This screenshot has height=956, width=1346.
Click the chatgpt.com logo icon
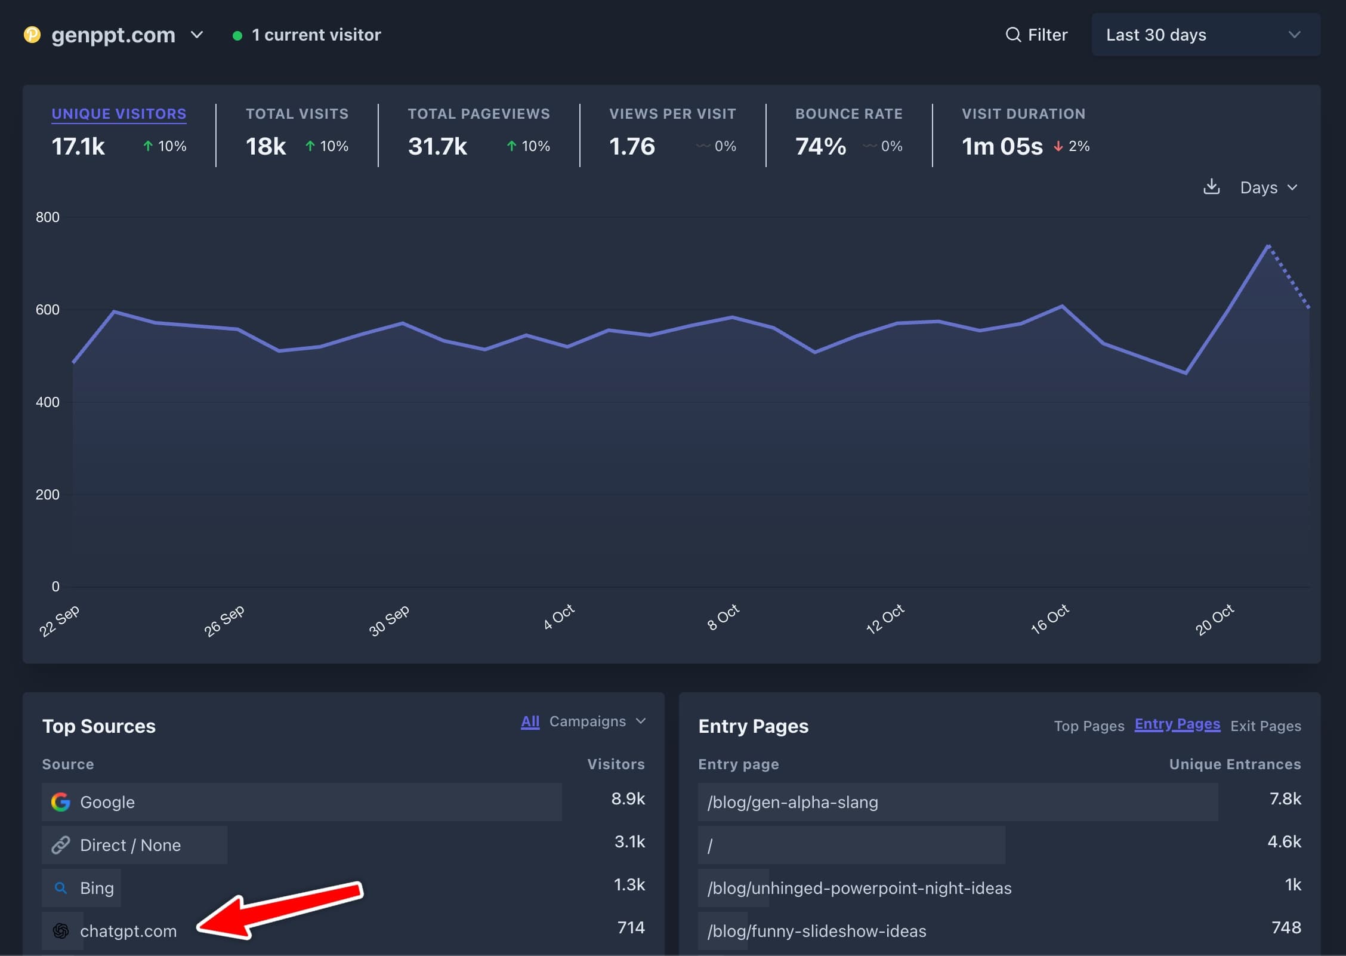[x=61, y=931]
